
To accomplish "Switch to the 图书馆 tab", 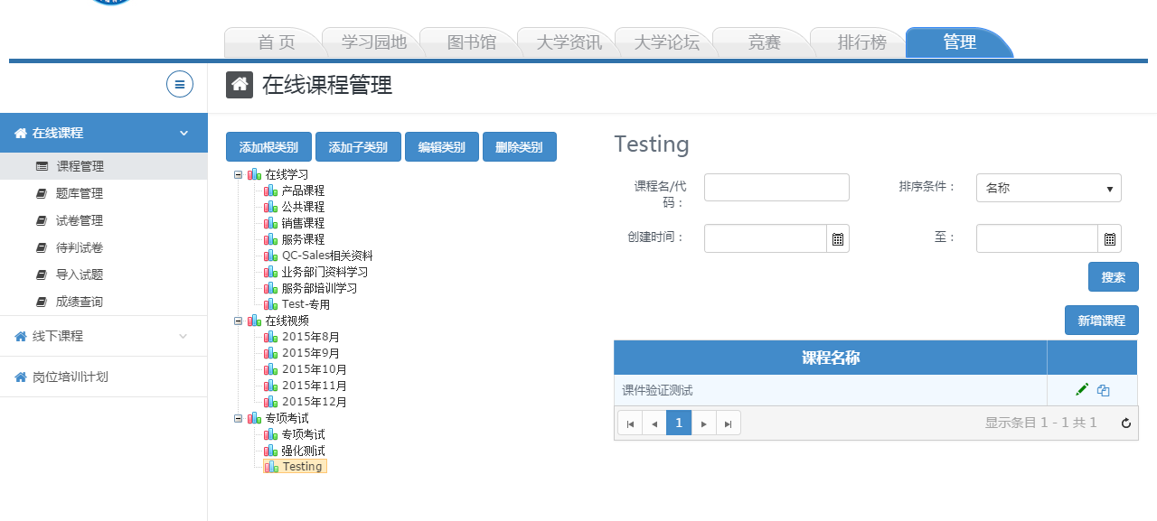I will (x=471, y=42).
